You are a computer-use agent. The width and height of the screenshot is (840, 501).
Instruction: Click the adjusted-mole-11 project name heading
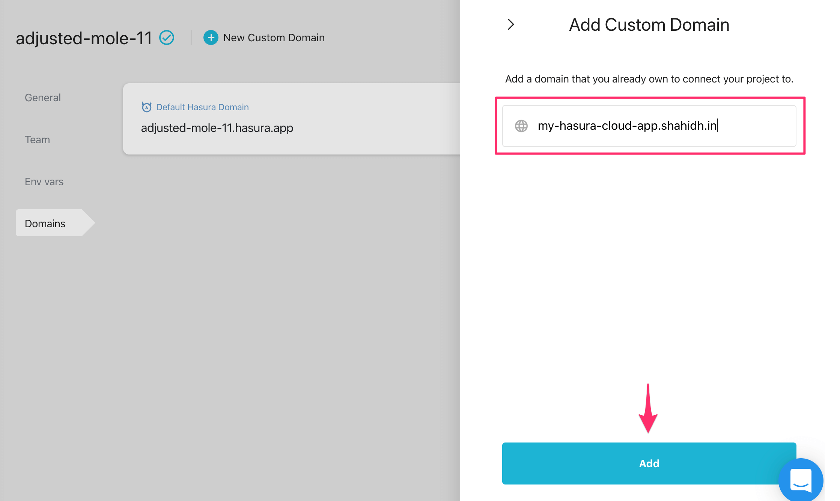coord(84,38)
